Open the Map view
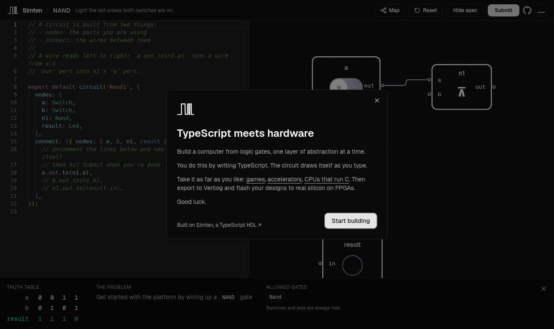The image size is (554, 329). pyautogui.click(x=390, y=10)
